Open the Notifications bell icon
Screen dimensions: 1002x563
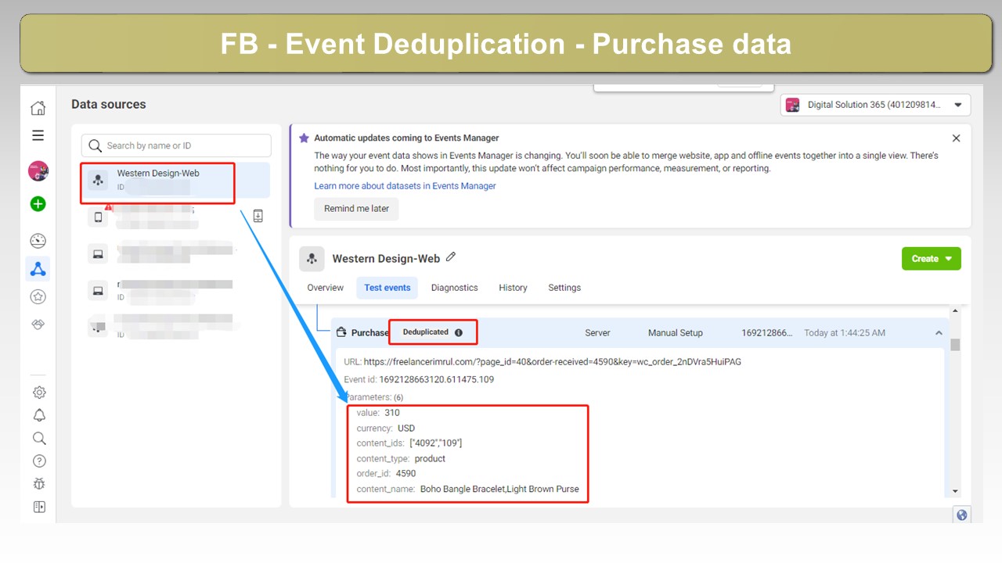(39, 415)
